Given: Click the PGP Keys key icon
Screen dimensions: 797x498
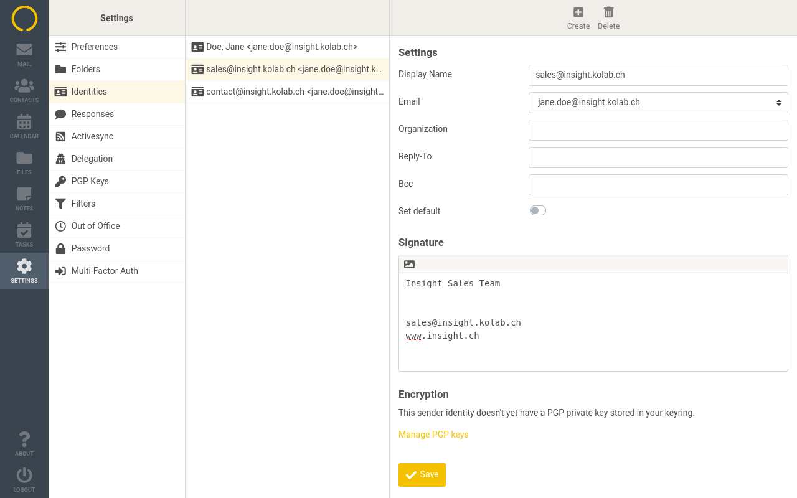Looking at the screenshot, I should (x=60, y=181).
